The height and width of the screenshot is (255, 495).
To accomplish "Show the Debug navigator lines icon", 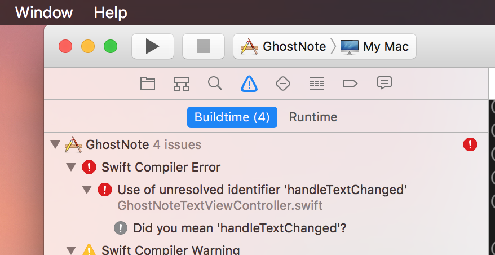I will coord(317,84).
